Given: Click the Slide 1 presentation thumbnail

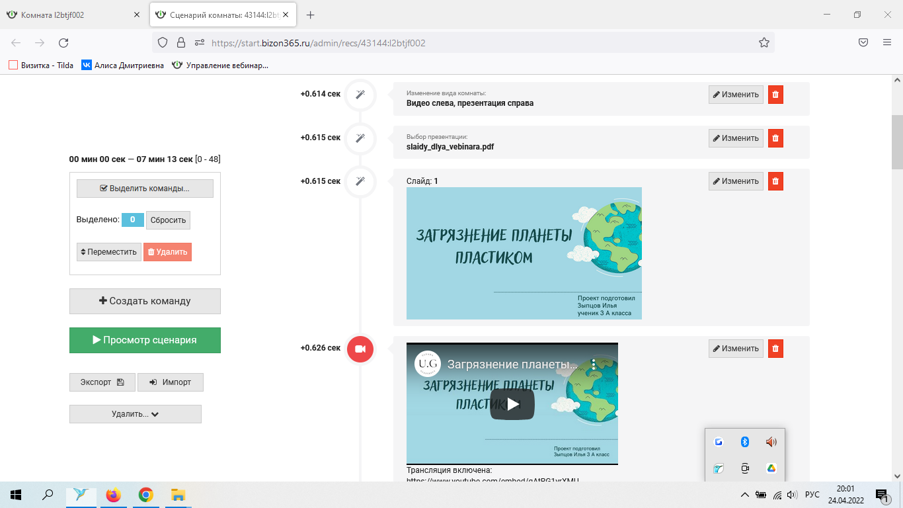Looking at the screenshot, I should click(x=524, y=253).
